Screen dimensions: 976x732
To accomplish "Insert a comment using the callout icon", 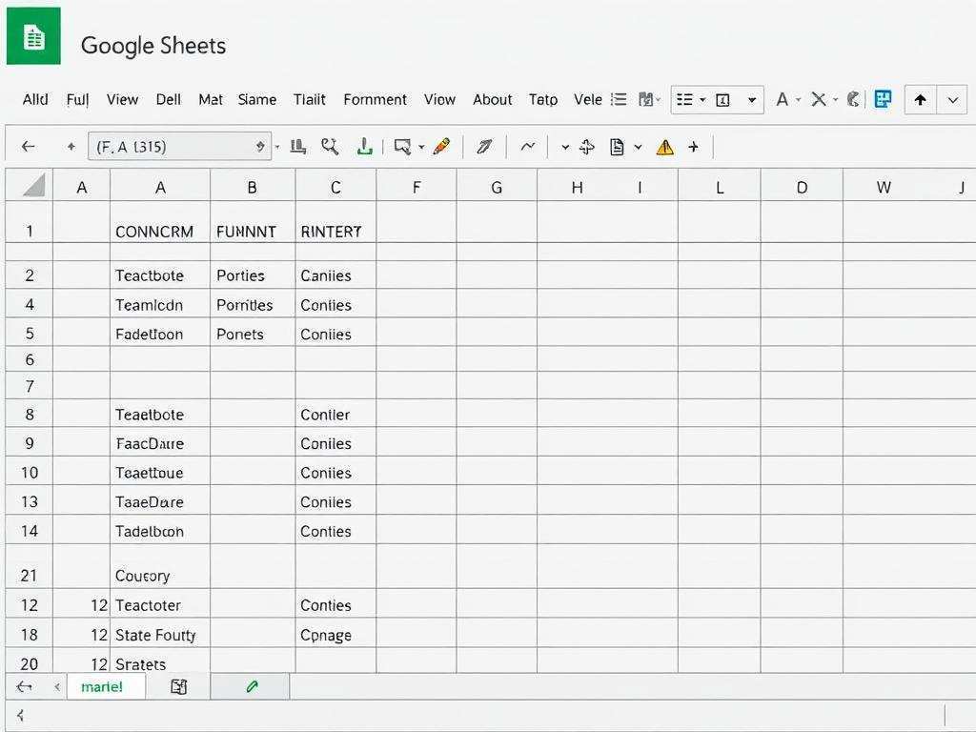I will 403,147.
